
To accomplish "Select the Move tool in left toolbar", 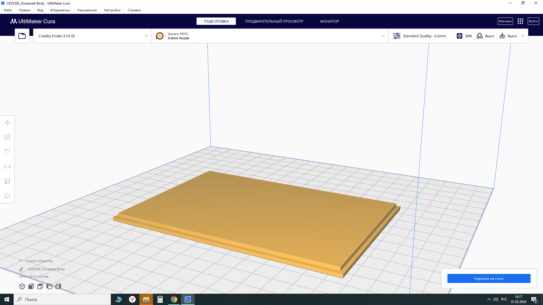I will [7, 123].
